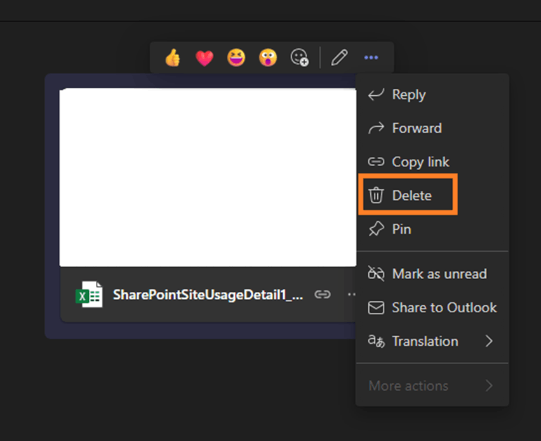541x441 pixels.
Task: React with the surprised face emoji
Action: click(x=268, y=57)
